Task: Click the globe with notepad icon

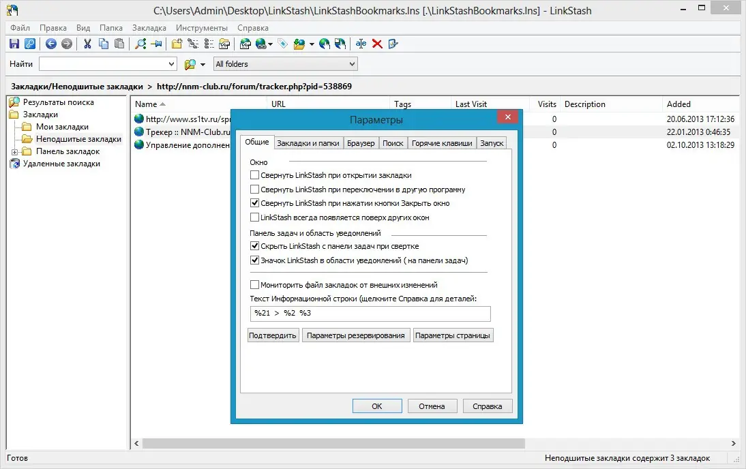Action: coord(245,44)
